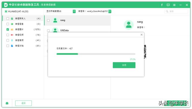
Task: Check the WeChat contacts checkbox
Action: pos(8,18)
